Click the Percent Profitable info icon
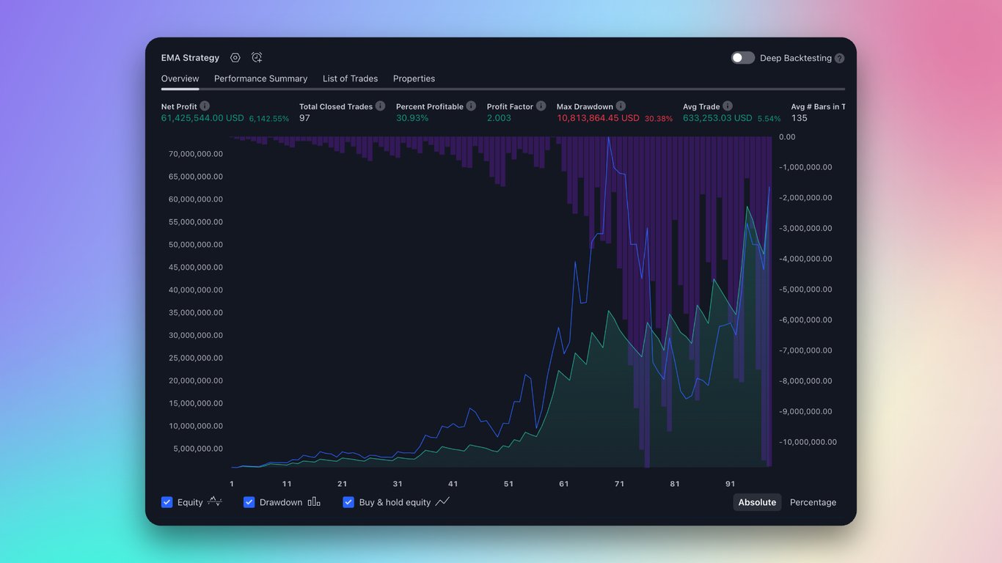 tap(471, 106)
